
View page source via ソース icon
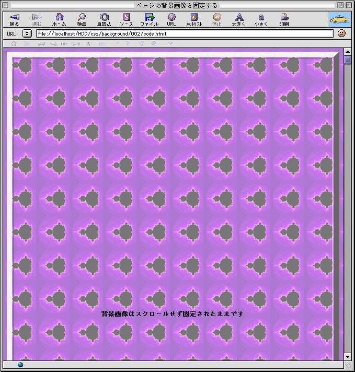pos(126,18)
